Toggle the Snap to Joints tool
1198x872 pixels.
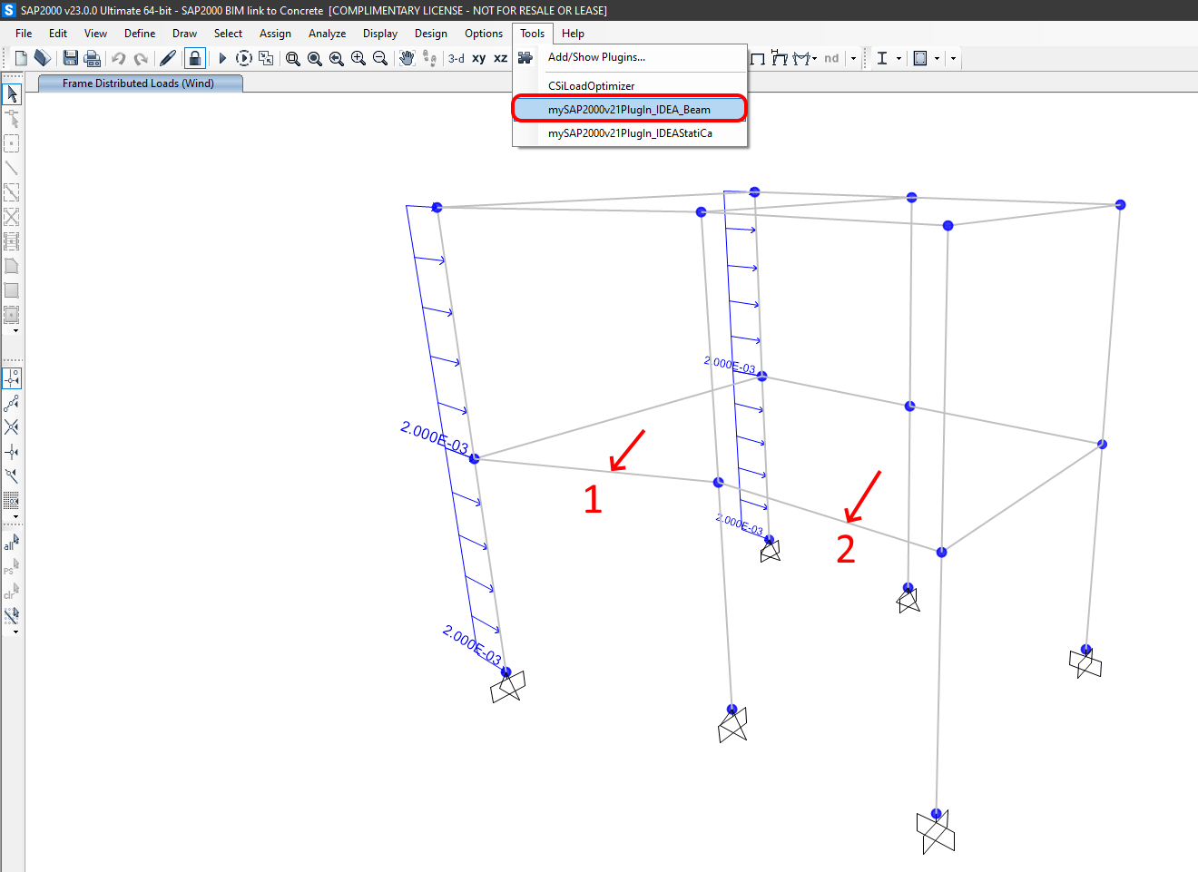13,377
